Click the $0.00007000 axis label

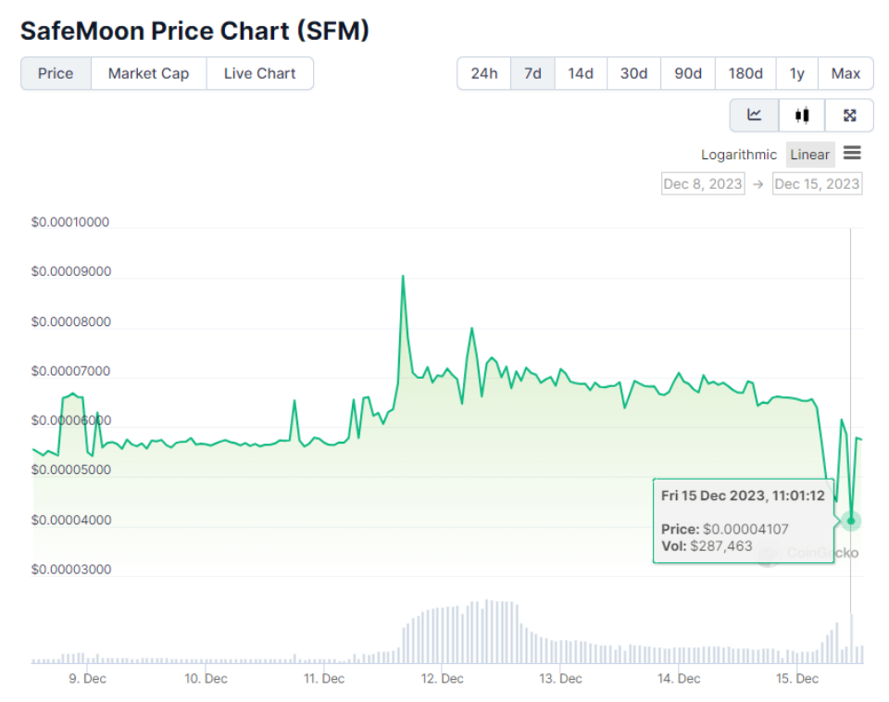pyautogui.click(x=71, y=371)
